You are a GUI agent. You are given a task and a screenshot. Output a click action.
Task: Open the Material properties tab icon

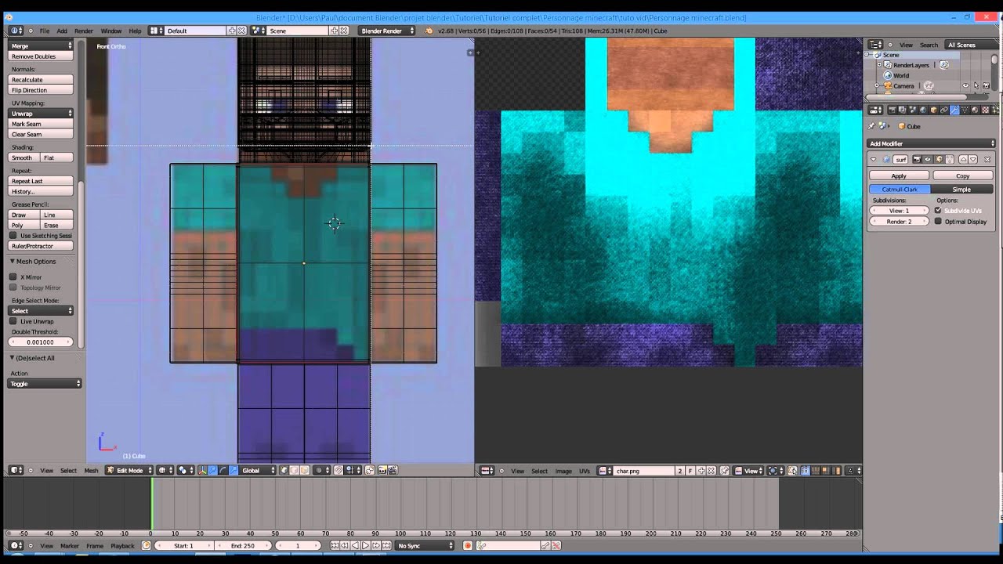[x=975, y=110]
